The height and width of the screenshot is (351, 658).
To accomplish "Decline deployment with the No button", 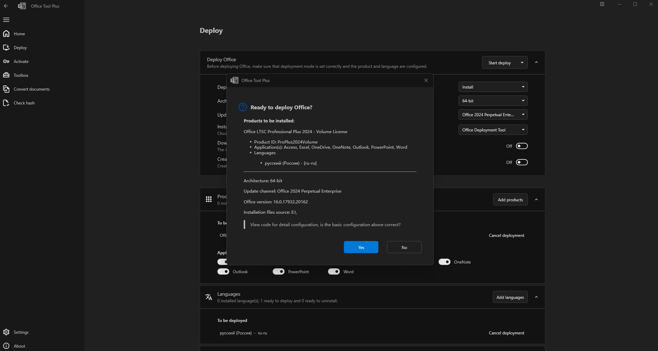I will (x=404, y=247).
